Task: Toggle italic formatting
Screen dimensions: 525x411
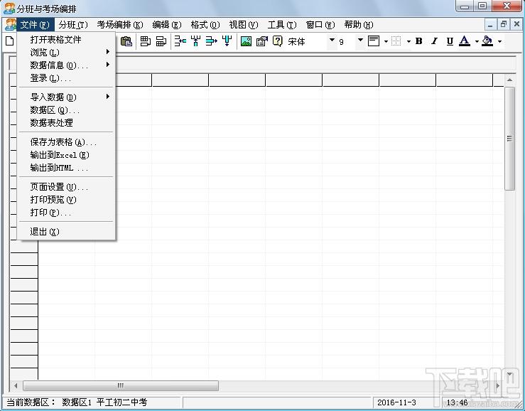Action: pos(434,41)
